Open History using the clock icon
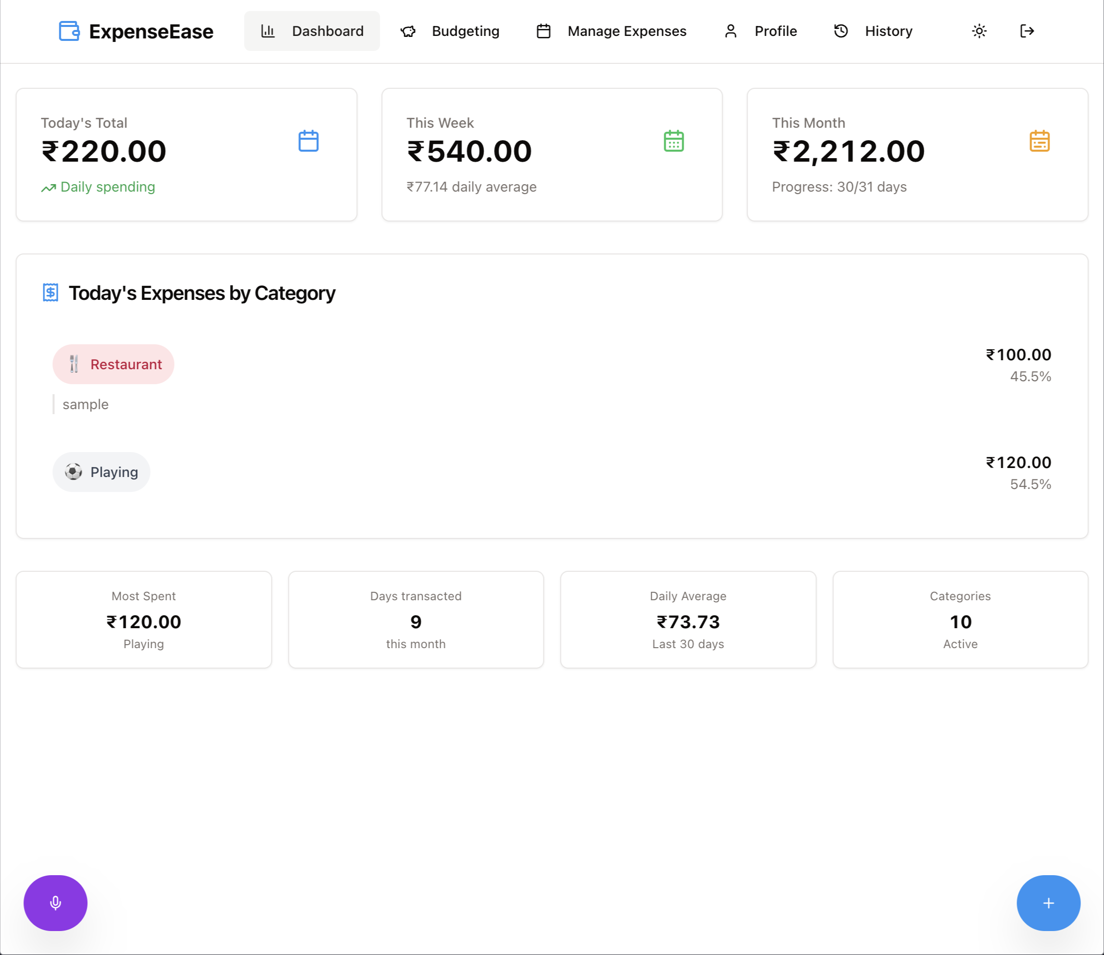Viewport: 1104px width, 955px height. pos(840,31)
